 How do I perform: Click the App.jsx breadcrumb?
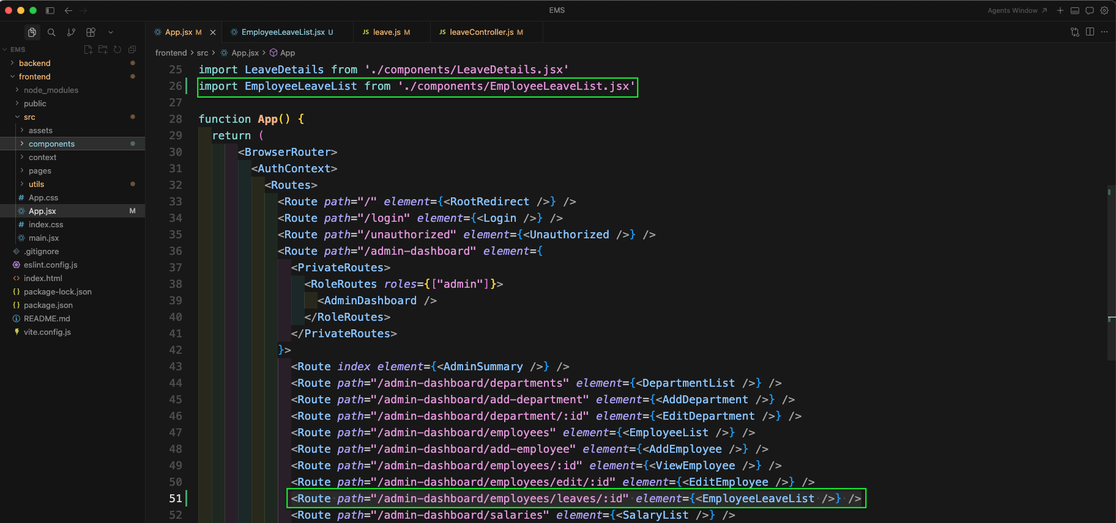pyautogui.click(x=240, y=53)
